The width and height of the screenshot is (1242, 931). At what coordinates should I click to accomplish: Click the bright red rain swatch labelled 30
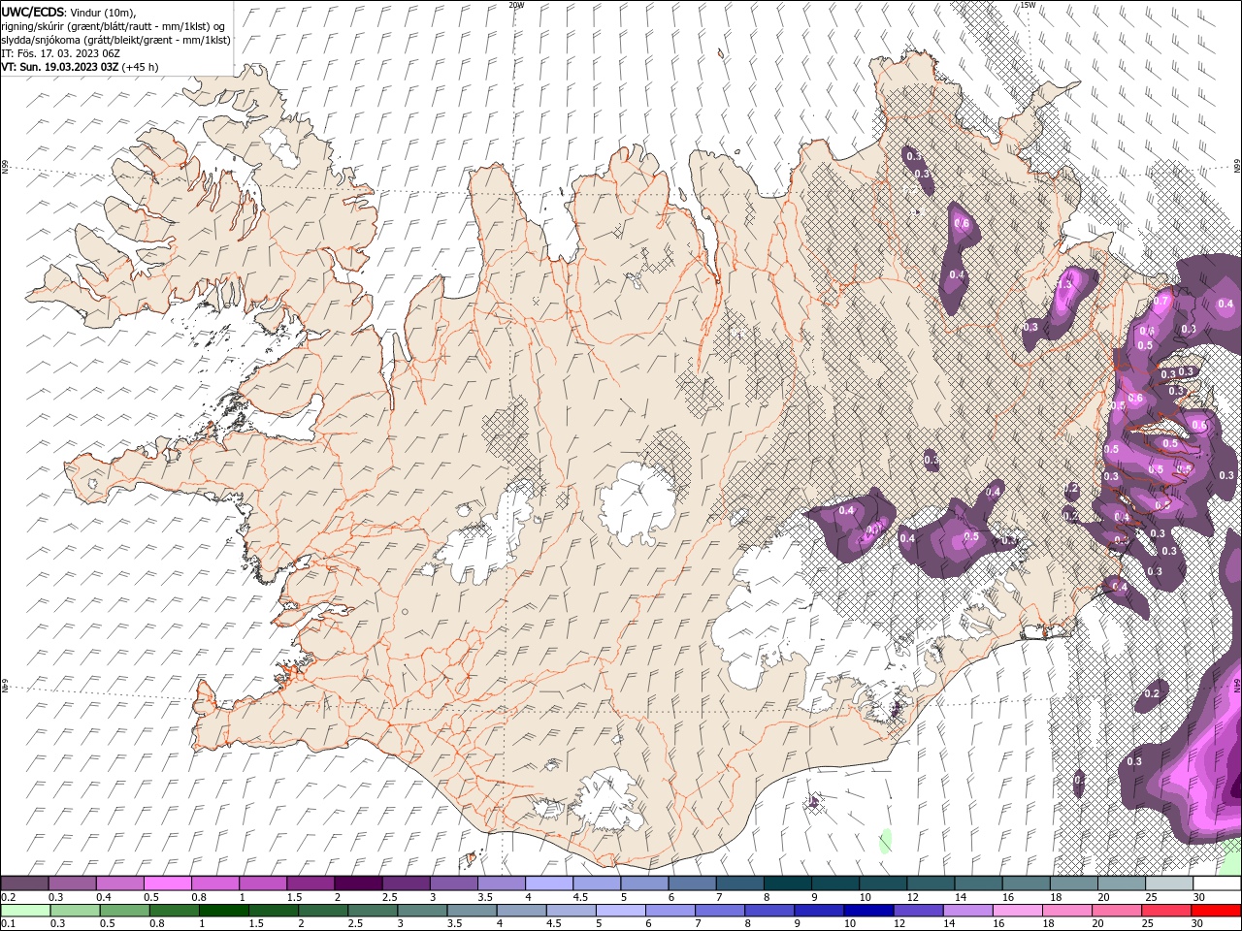(x=1216, y=911)
